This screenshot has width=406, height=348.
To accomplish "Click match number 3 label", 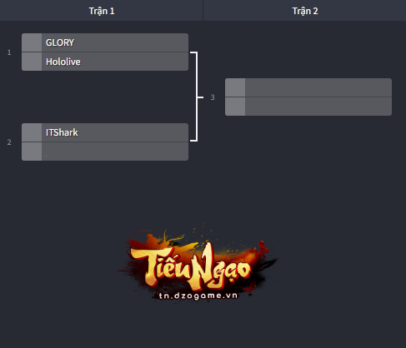I will (x=213, y=97).
